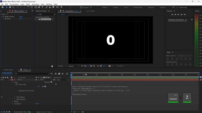202x113 pixels.
Task: Expand the Effects group of the layer
Action: pos(13,102)
